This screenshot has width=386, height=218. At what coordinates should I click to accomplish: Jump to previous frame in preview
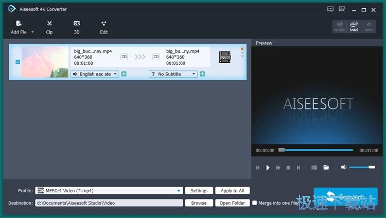(258, 168)
